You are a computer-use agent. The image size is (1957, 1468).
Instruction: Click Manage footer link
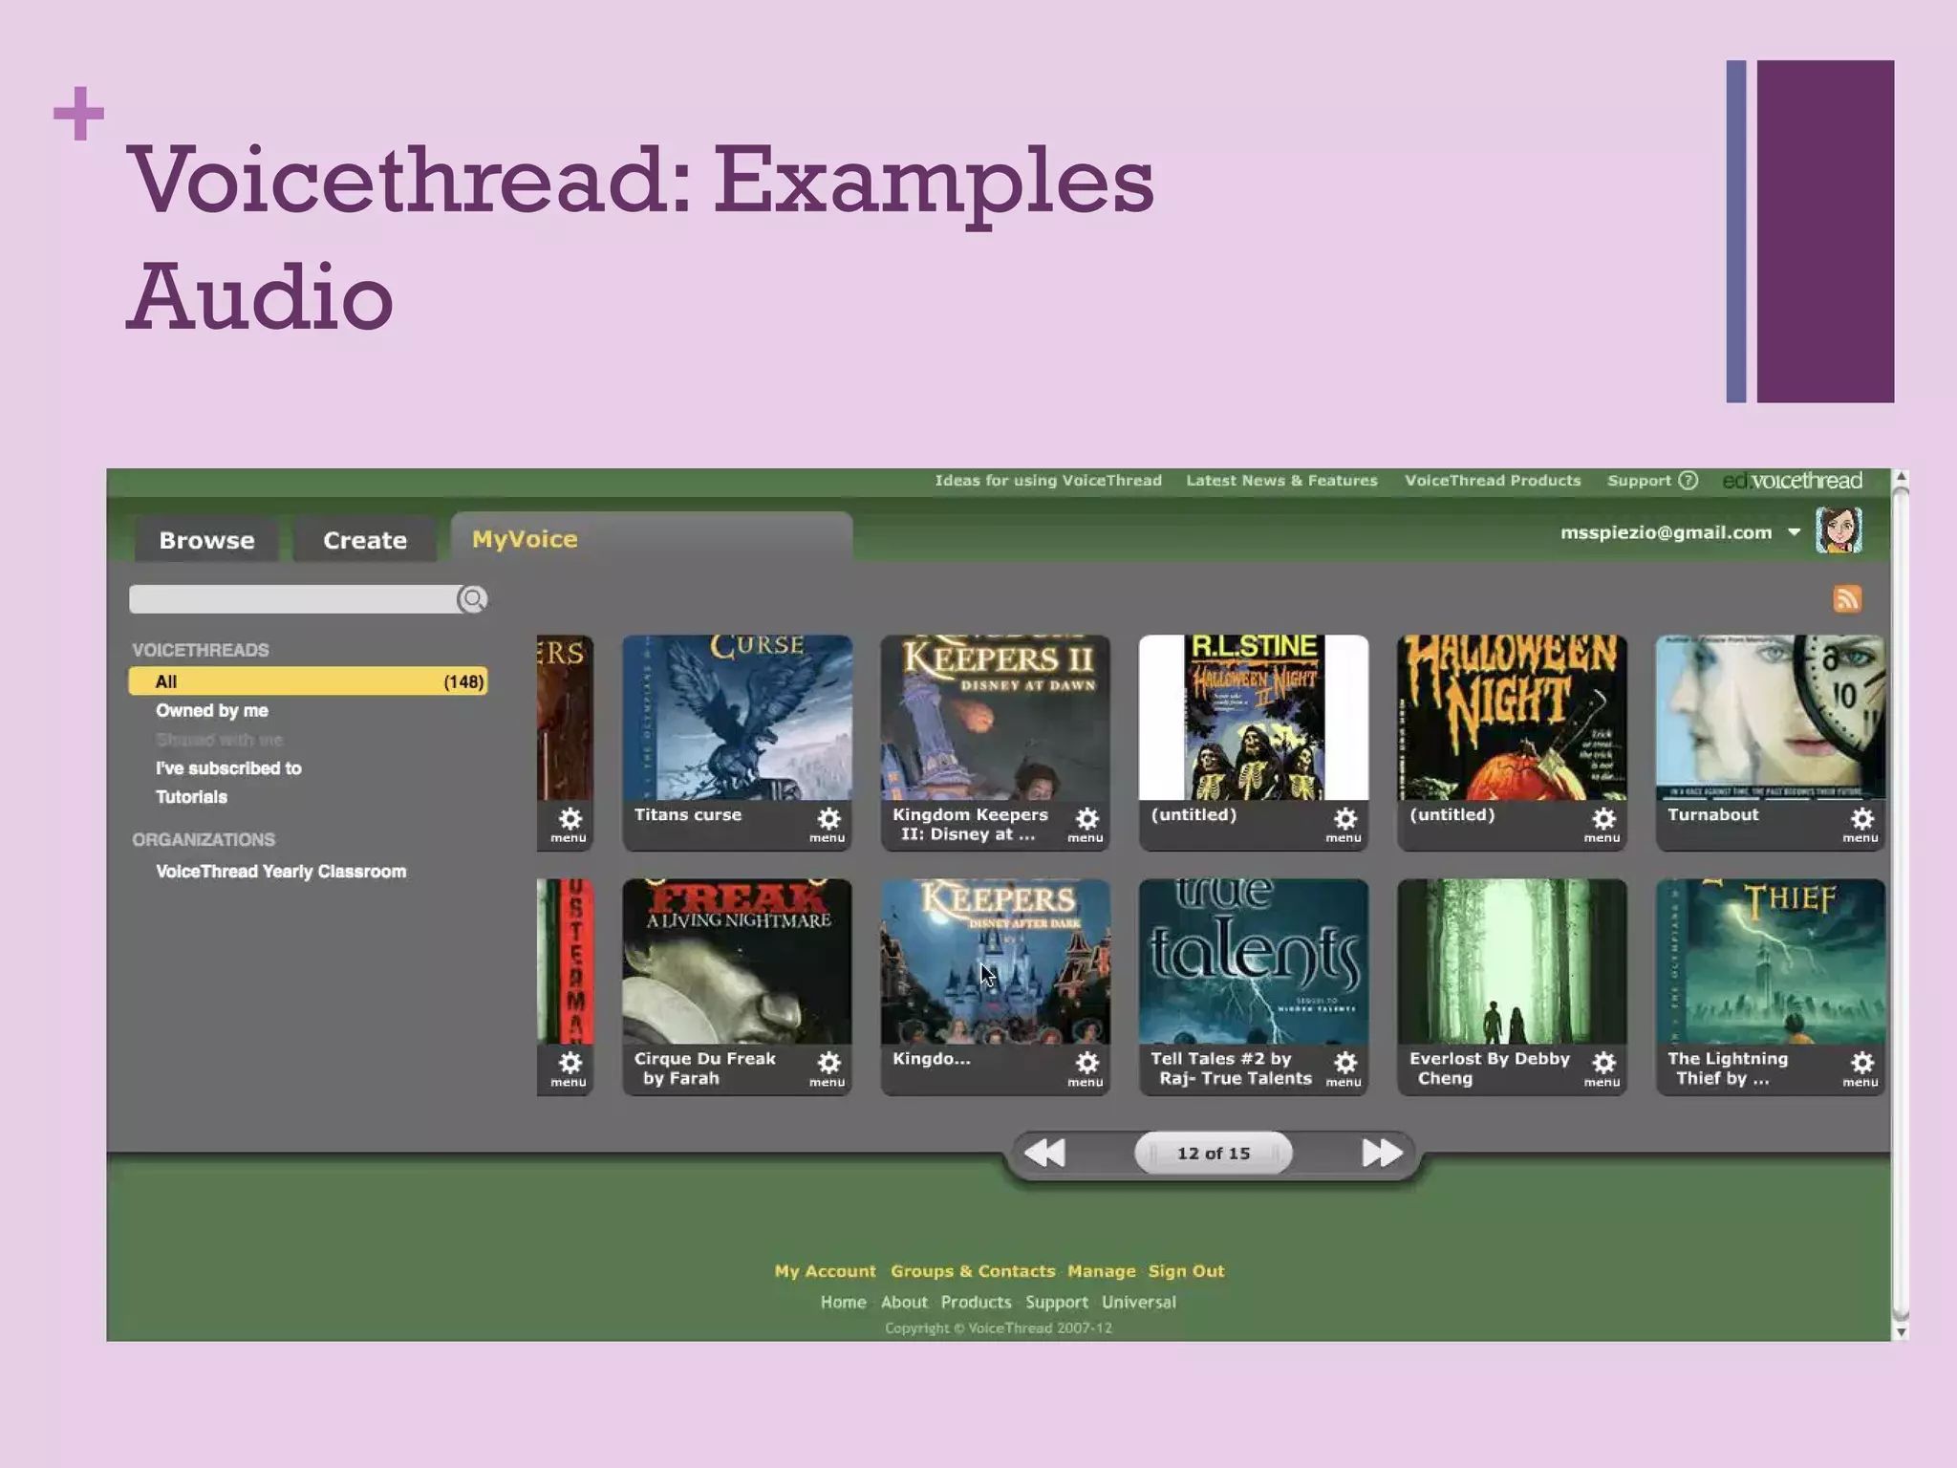pyautogui.click(x=1102, y=1271)
